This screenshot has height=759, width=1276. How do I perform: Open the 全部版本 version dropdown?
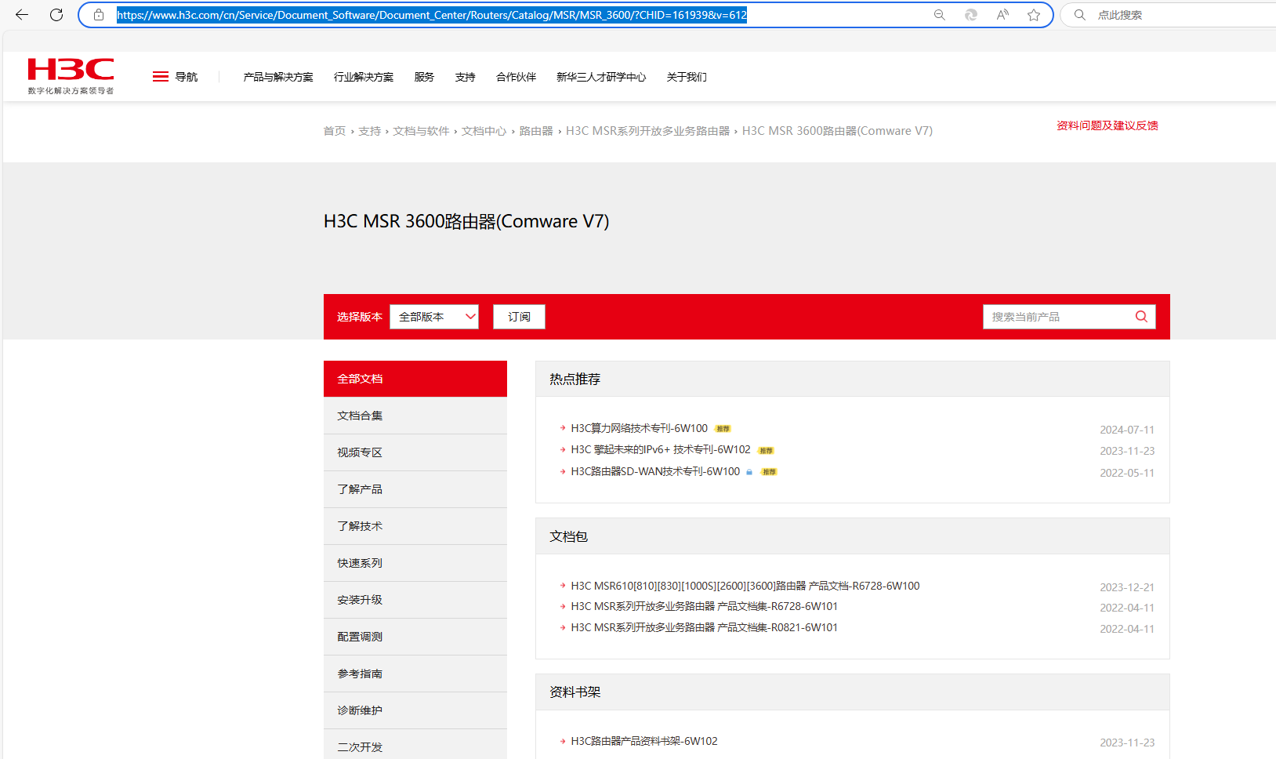(x=434, y=317)
